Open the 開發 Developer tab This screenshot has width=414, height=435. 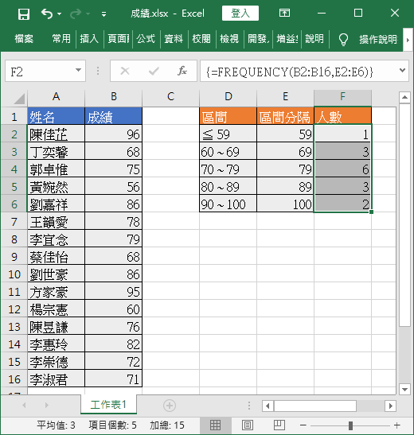point(258,39)
